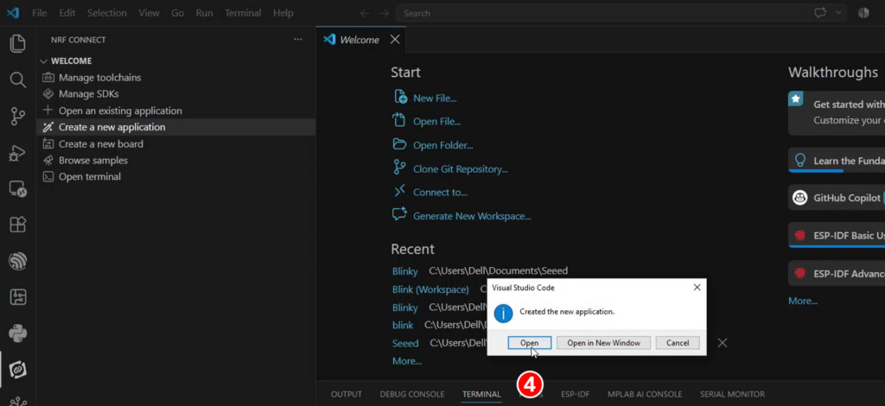Image resolution: width=885 pixels, height=406 pixels.
Task: Switch to the DEBUG CONSOLE tab
Action: (412, 394)
